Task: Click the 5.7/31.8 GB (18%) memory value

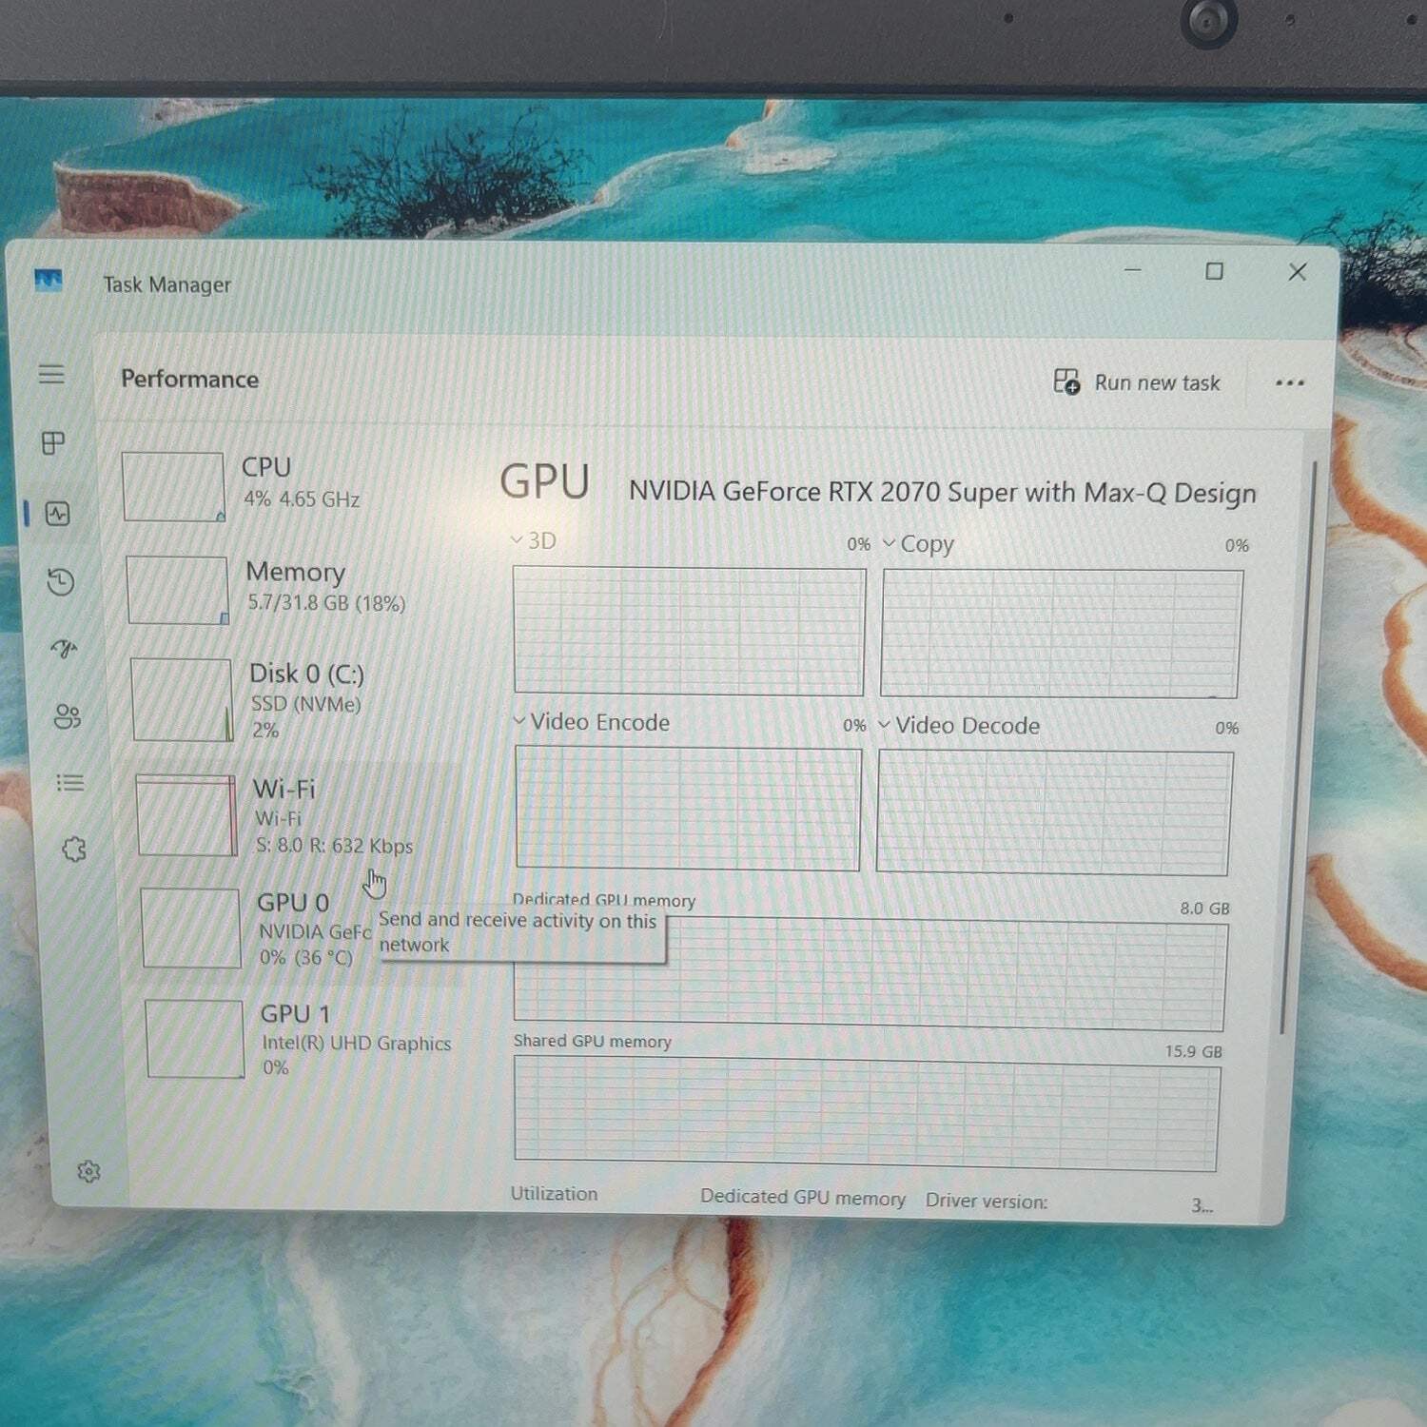Action: coord(326,603)
